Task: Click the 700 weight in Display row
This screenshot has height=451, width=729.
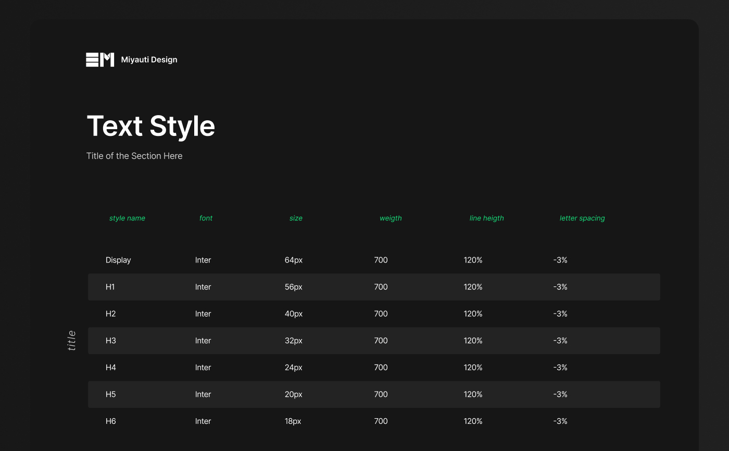Action: 381,260
